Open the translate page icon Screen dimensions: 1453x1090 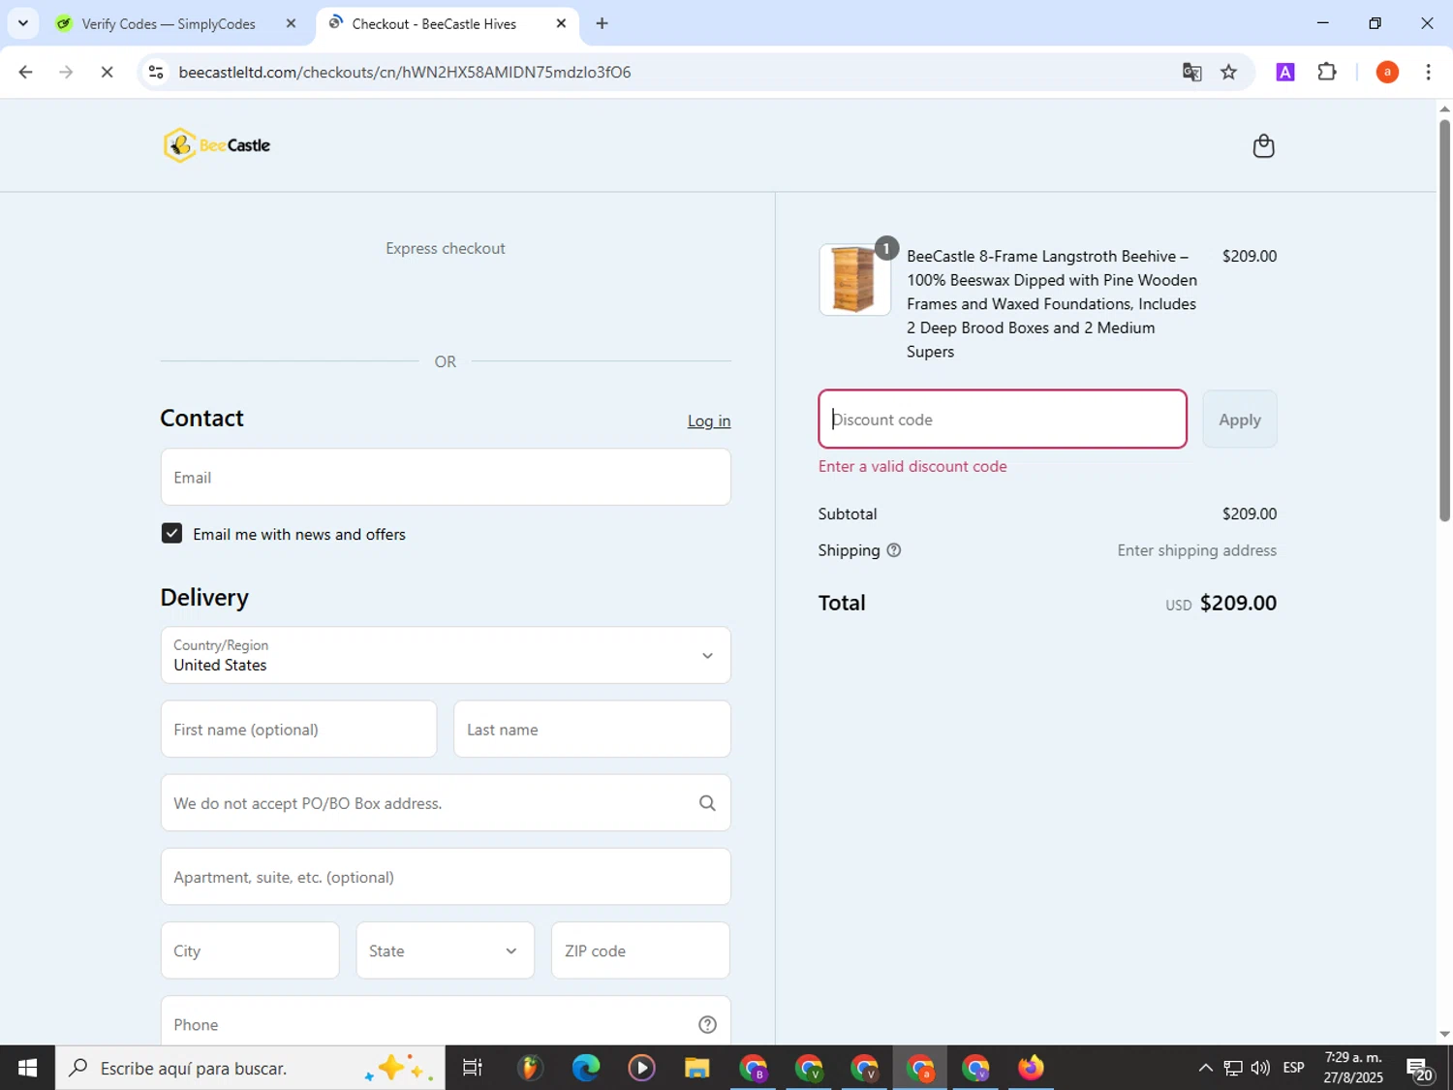[x=1191, y=72]
